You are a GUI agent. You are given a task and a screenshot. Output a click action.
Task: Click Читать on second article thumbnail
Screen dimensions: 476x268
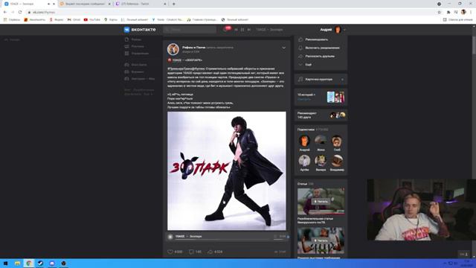(x=321, y=240)
